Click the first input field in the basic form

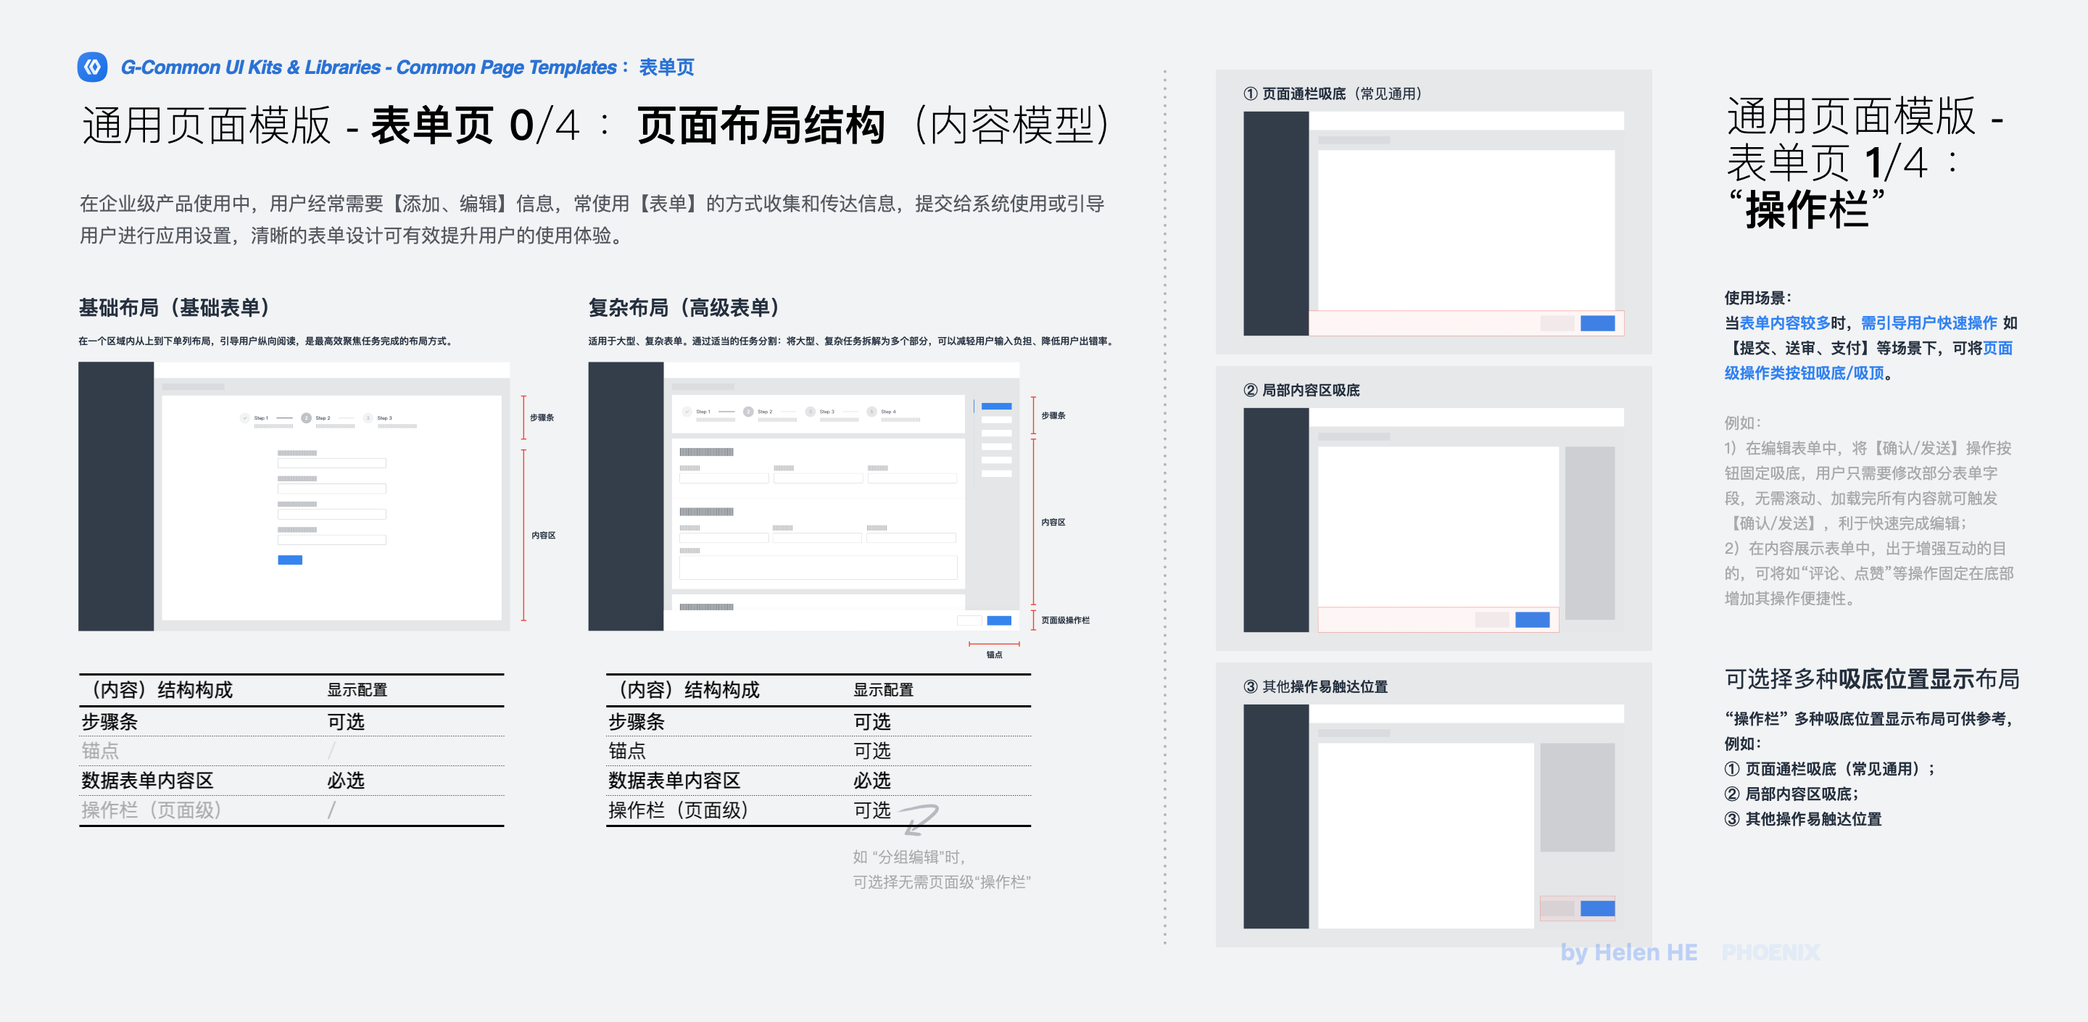click(331, 464)
